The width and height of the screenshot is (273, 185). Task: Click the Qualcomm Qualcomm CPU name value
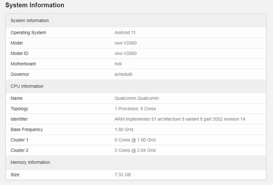(x=136, y=98)
